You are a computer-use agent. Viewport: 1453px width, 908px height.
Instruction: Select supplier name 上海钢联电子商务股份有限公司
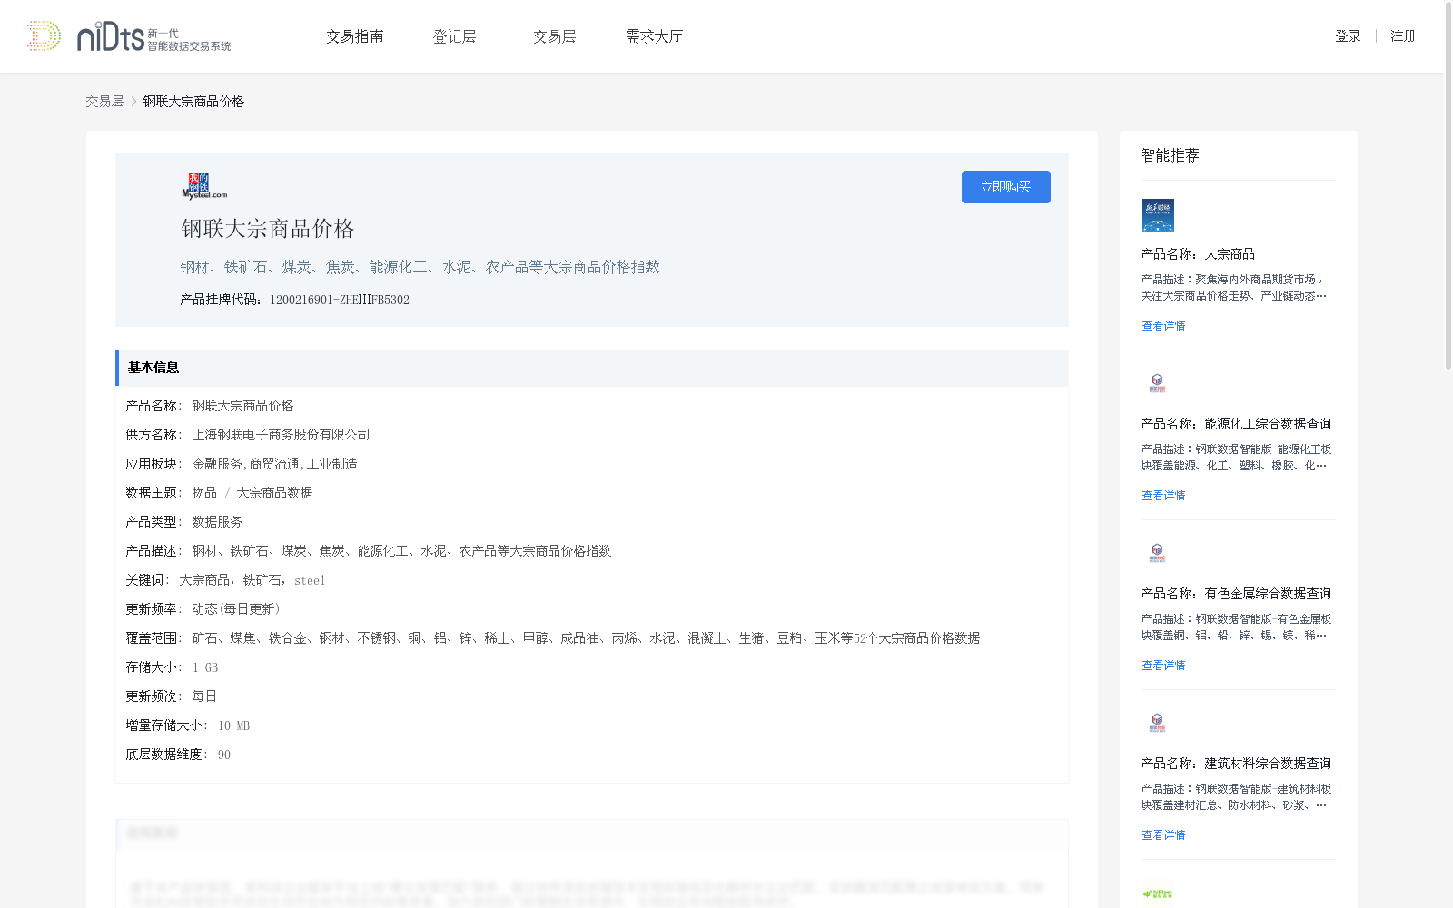(281, 435)
